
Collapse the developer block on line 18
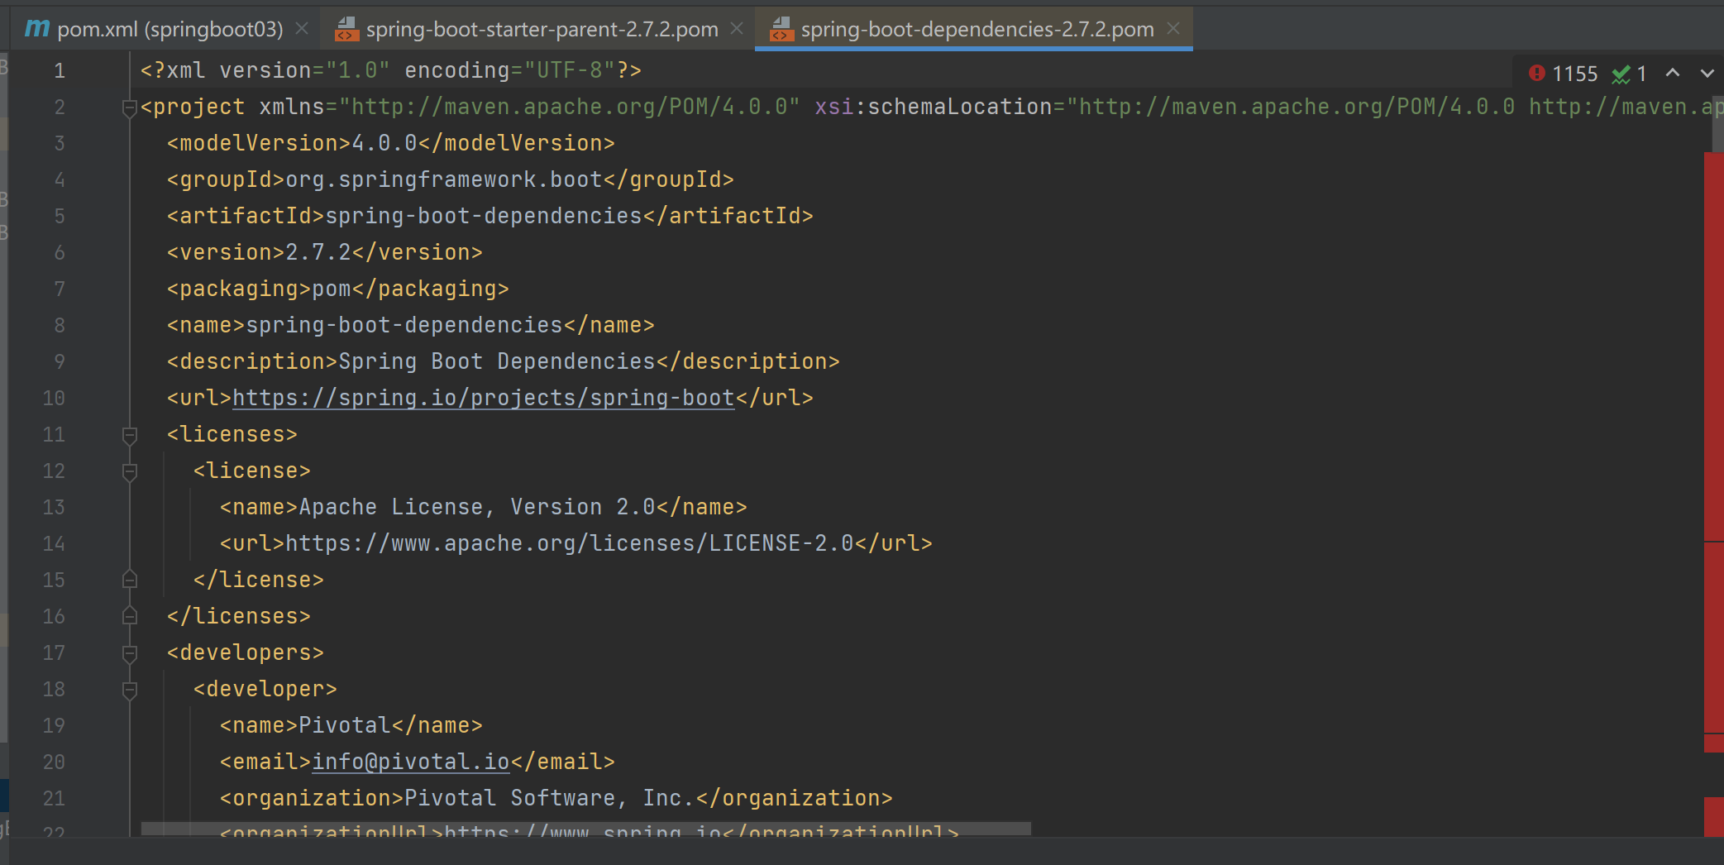(x=129, y=690)
